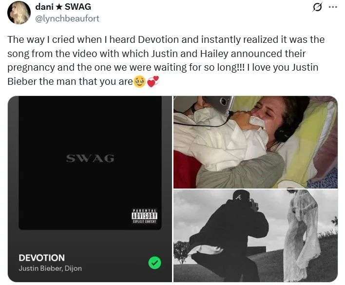
Task: Click the cap logo in the grayscale photo
Action: click(x=238, y=197)
